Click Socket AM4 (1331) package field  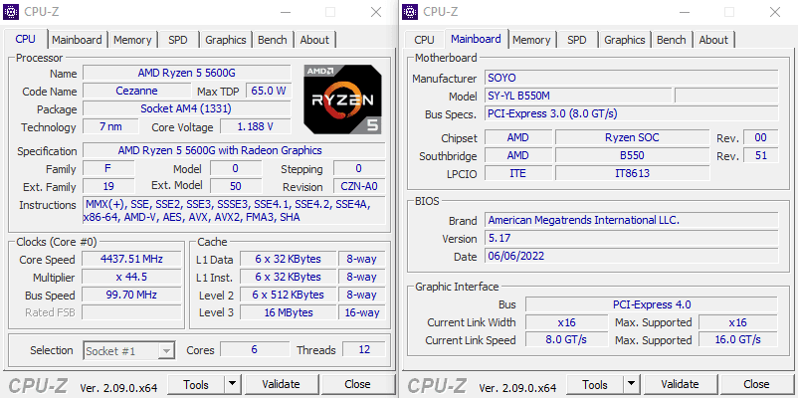click(187, 108)
